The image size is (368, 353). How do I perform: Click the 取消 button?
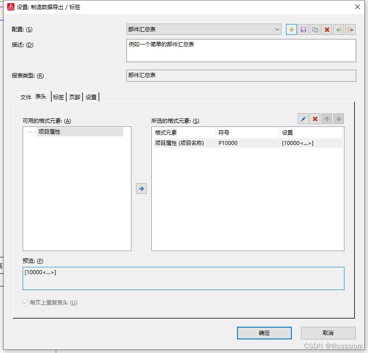pos(328,333)
